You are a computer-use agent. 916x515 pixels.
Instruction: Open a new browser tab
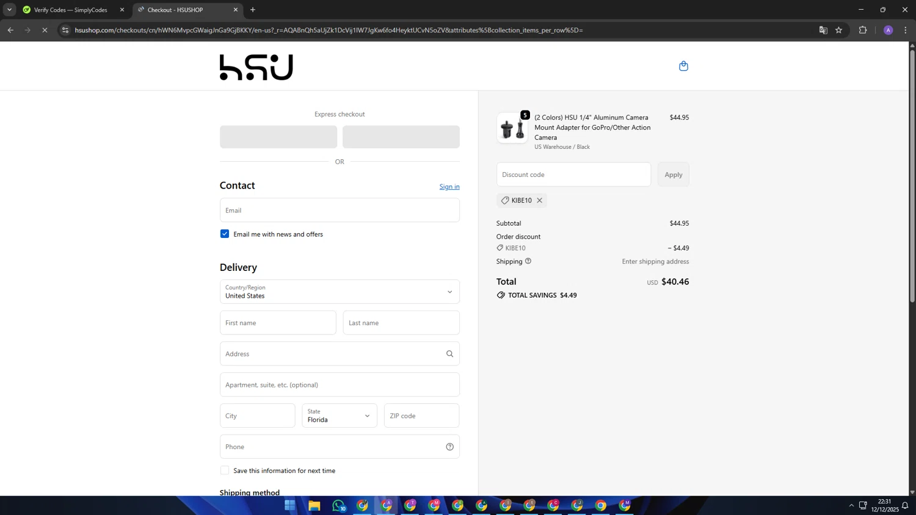point(253,10)
